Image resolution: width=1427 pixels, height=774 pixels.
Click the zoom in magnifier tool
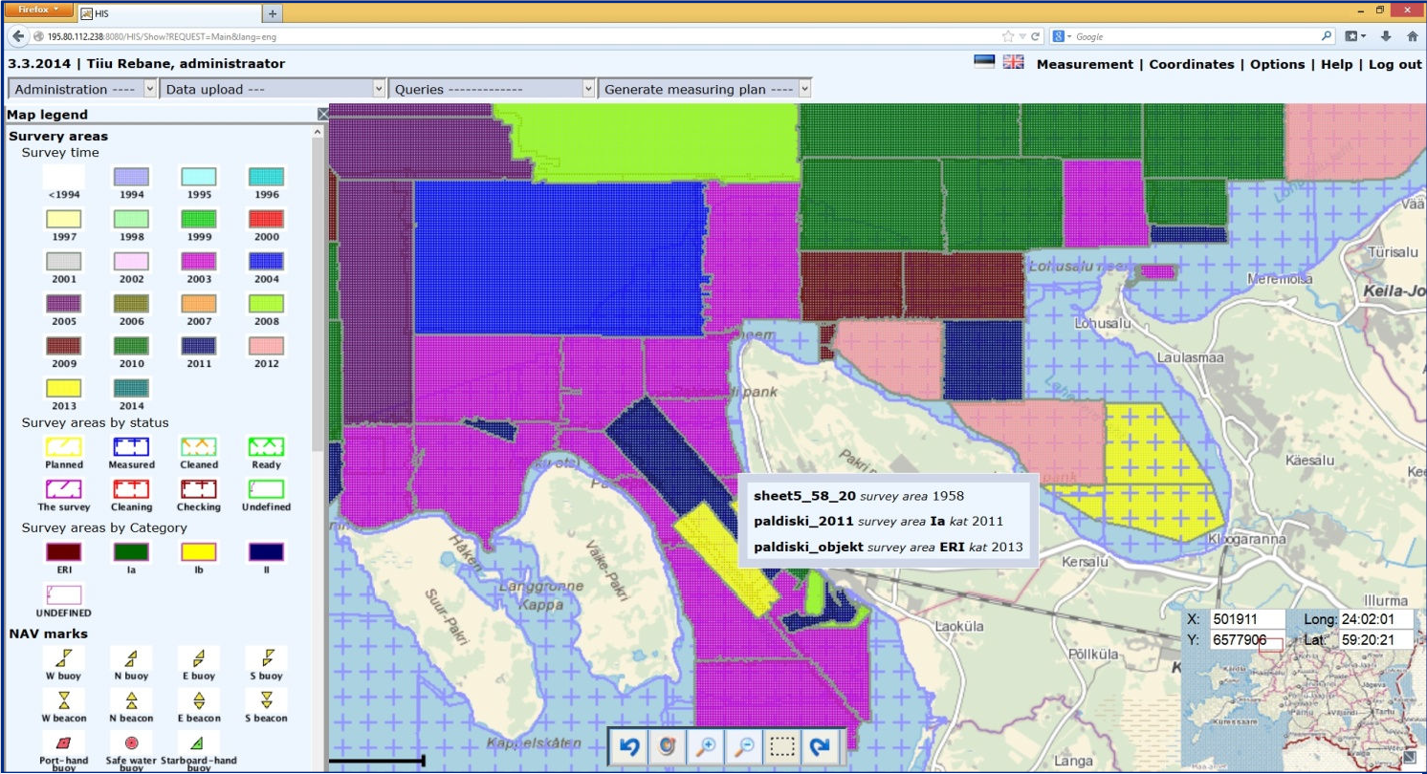coord(706,747)
